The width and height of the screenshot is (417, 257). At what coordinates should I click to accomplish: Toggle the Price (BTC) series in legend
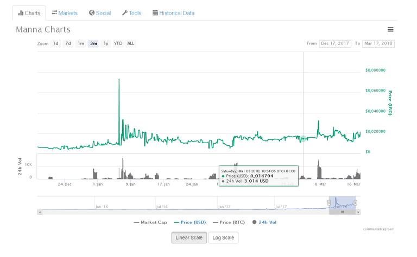tap(229, 222)
